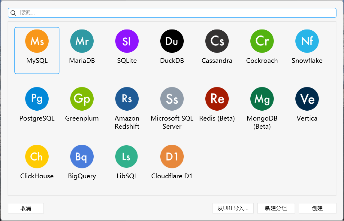Choose the LibSQL Ls icon
Viewport: 344px width, 221px height.
(x=127, y=157)
